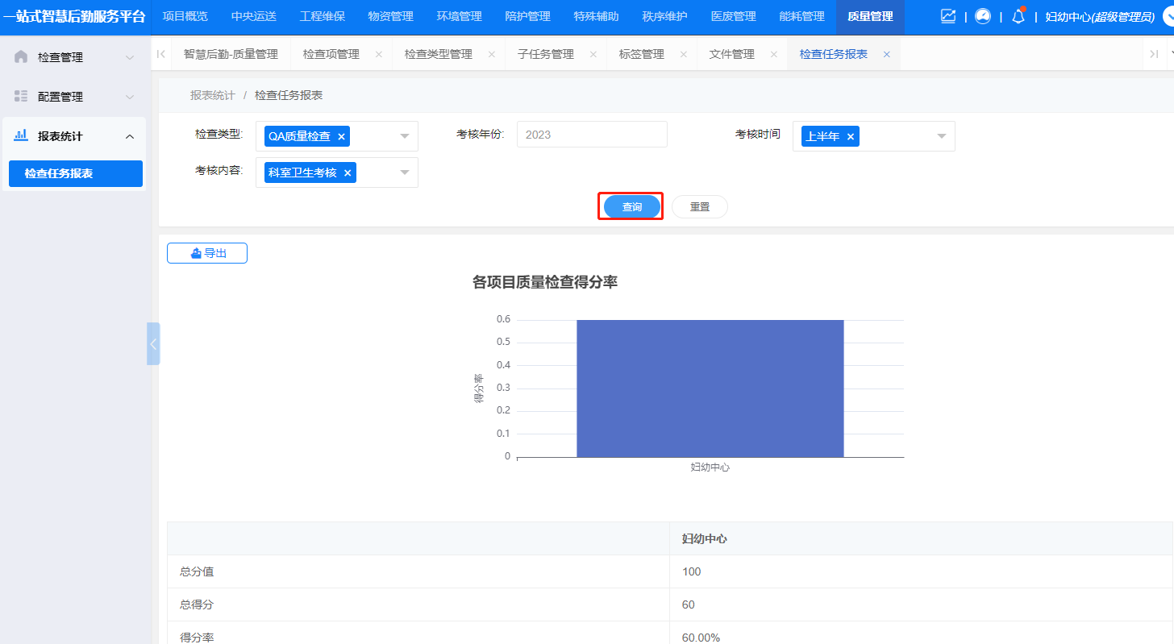The height and width of the screenshot is (644, 1174).
Task: Open the notification bell icon
Action: tap(1018, 16)
